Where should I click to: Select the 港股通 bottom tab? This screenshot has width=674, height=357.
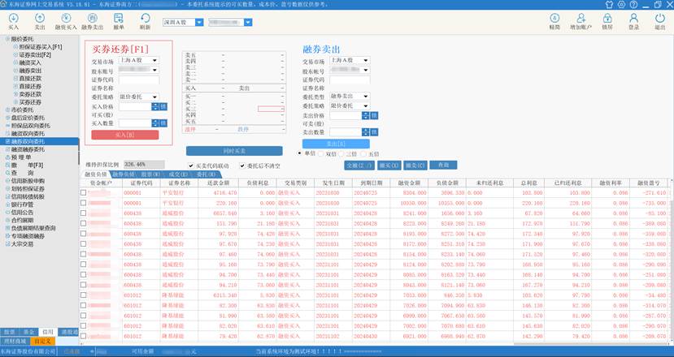(69, 332)
